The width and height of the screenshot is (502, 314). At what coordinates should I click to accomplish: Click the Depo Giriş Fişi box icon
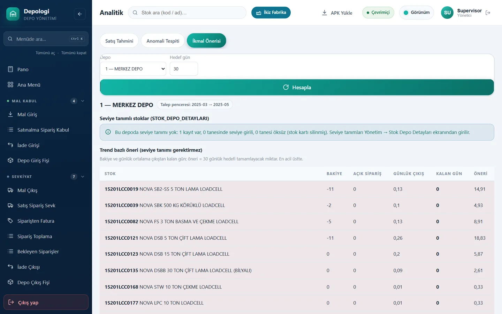pos(10,160)
